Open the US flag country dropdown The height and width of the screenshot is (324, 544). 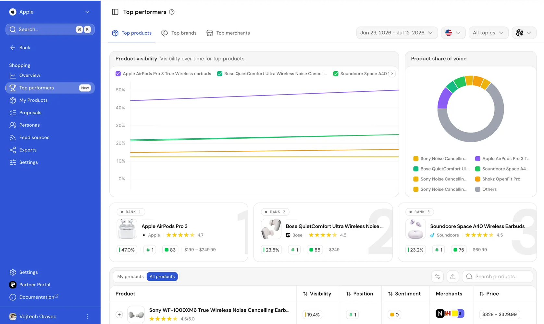pyautogui.click(x=453, y=33)
